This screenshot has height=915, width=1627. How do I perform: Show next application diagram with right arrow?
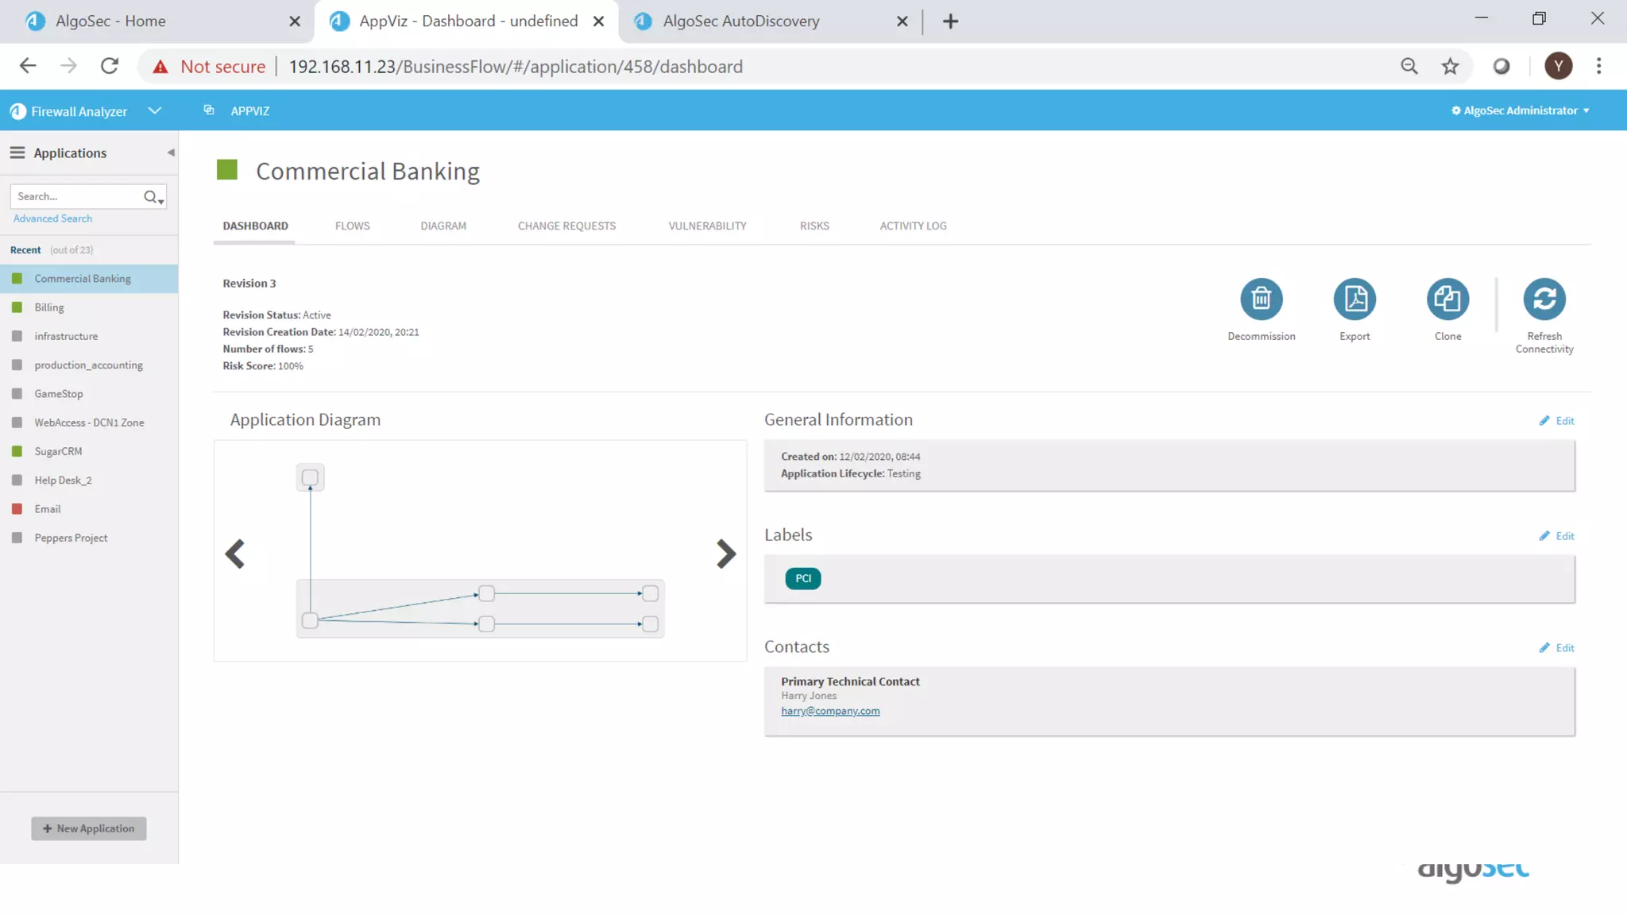(x=725, y=554)
